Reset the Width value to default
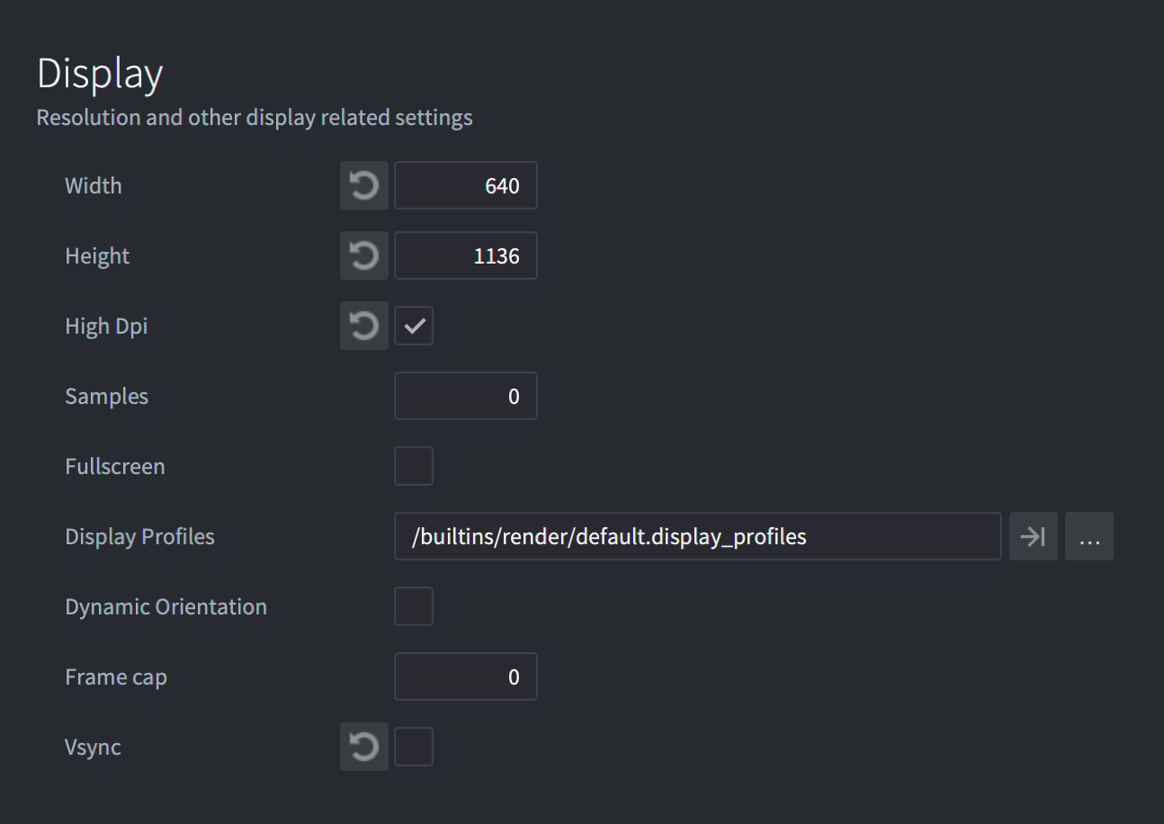Image resolution: width=1164 pixels, height=824 pixels. click(363, 186)
